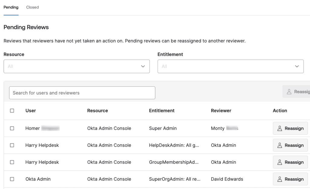The image size is (310, 189).
Task: Reassign the HelpDeskAdmin review row
Action: pyautogui.click(x=290, y=145)
